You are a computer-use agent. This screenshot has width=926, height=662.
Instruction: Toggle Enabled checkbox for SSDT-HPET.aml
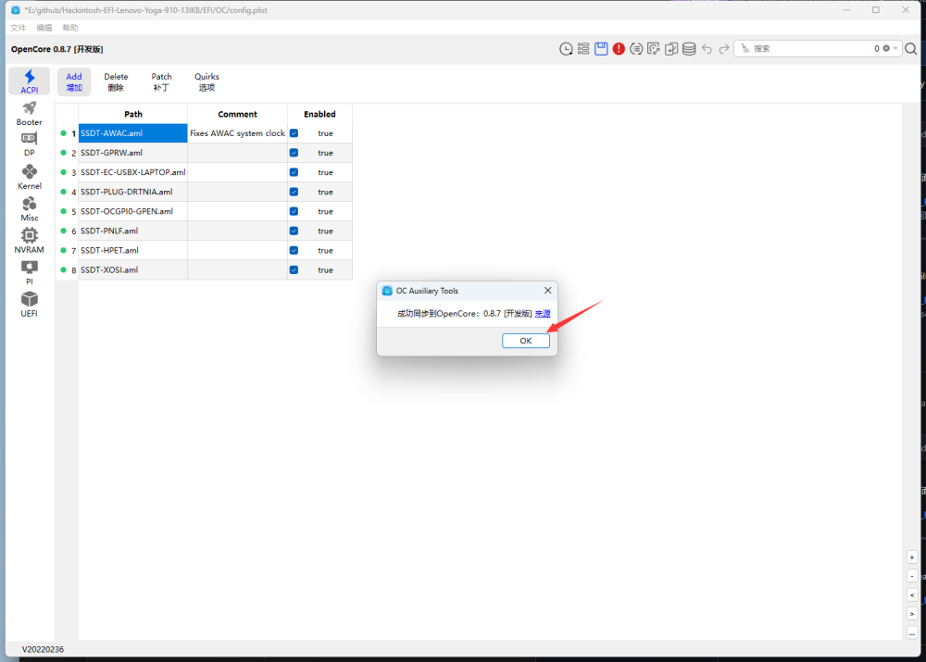[x=294, y=250]
